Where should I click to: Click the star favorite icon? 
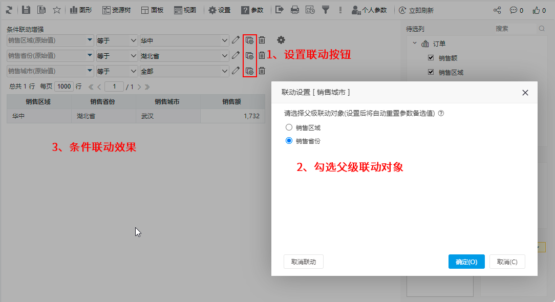57,10
